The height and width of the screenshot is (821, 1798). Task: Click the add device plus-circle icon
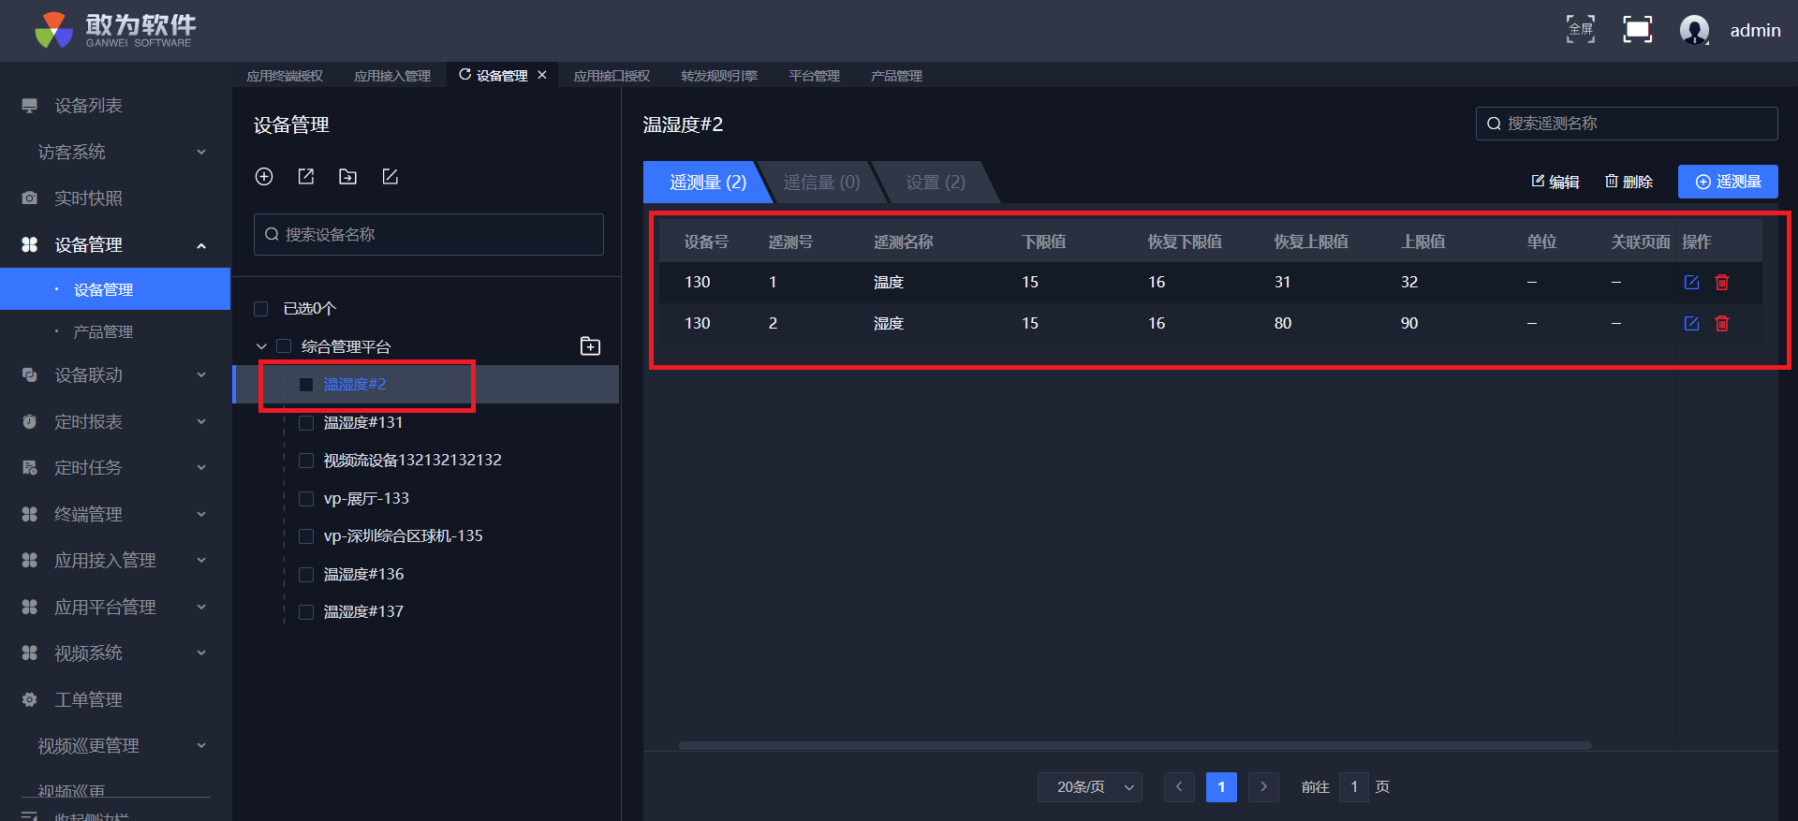[x=264, y=177]
